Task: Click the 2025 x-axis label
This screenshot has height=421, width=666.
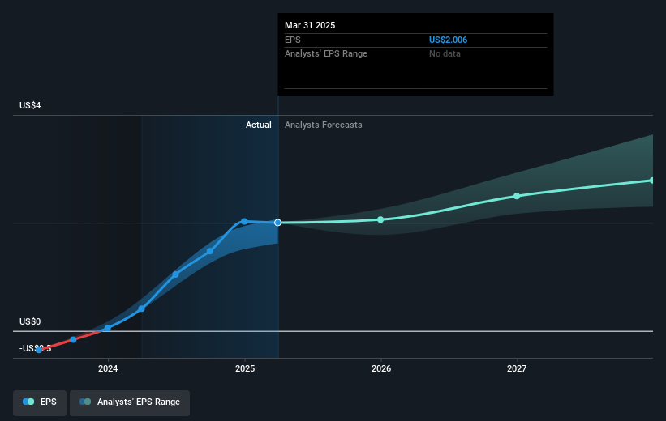Action: [x=245, y=368]
